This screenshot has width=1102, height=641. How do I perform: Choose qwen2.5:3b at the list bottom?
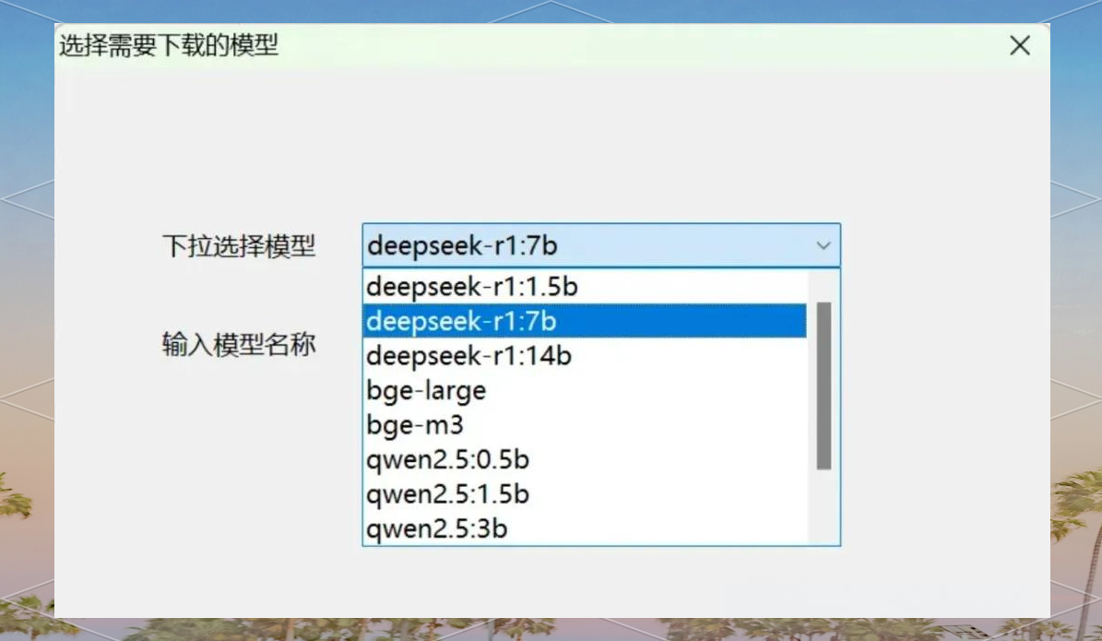click(x=585, y=528)
